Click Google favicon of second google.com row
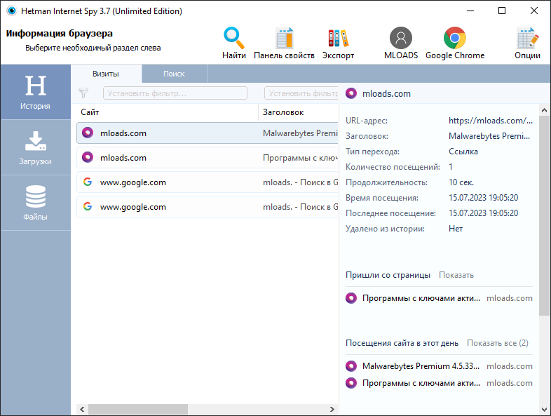Image resolution: width=551 pixels, height=416 pixels. pyautogui.click(x=88, y=206)
